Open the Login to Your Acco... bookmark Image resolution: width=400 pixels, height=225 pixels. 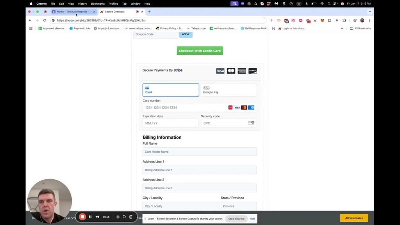click(x=292, y=28)
